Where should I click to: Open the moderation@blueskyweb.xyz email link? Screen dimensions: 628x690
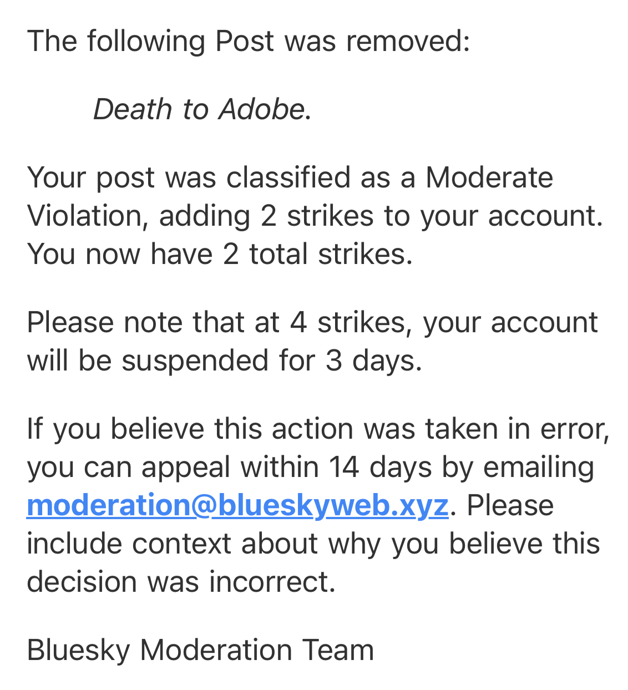(237, 505)
